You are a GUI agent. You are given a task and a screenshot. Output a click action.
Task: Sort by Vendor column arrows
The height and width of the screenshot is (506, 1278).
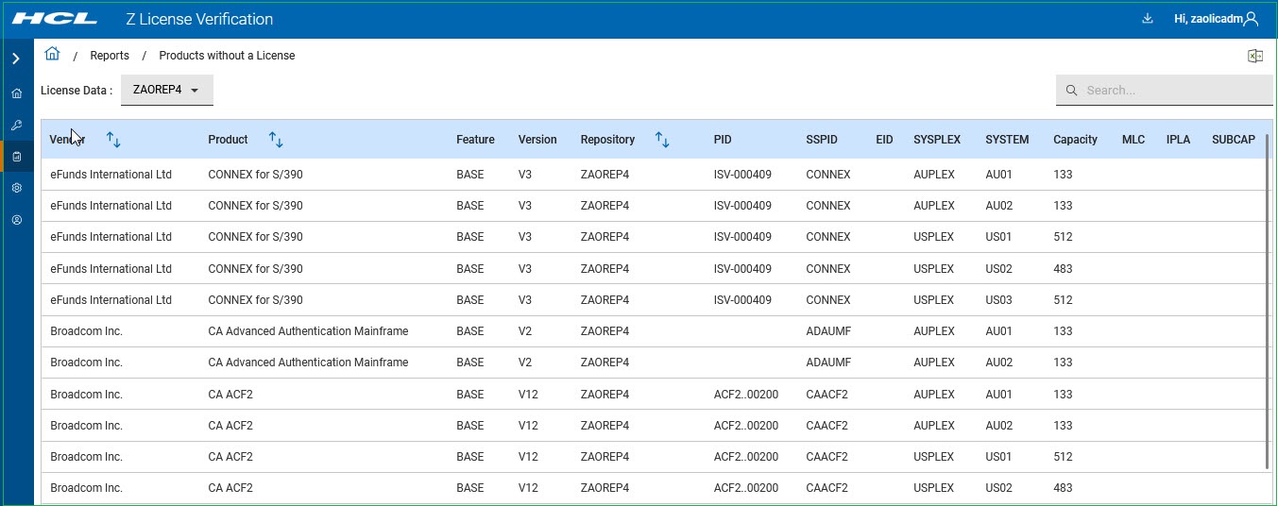[x=113, y=140]
